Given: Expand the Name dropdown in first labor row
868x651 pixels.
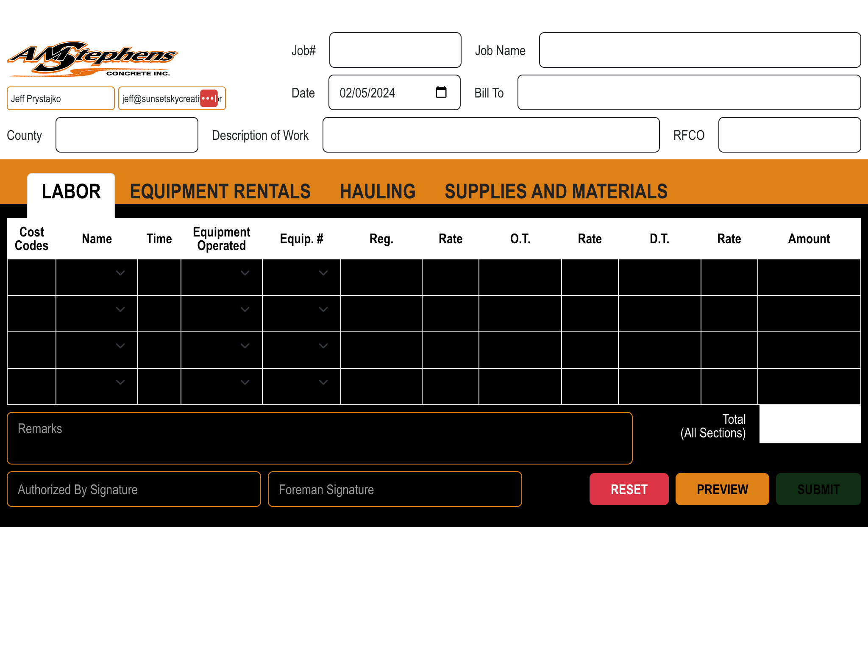Looking at the screenshot, I should click(120, 273).
